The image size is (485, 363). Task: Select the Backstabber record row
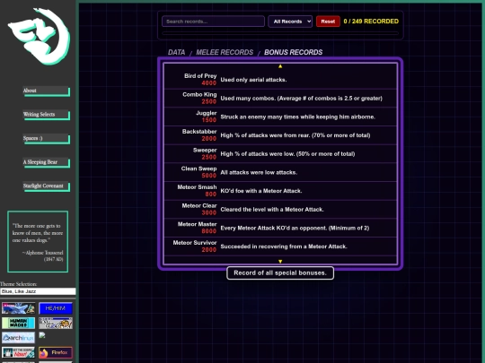(280, 135)
